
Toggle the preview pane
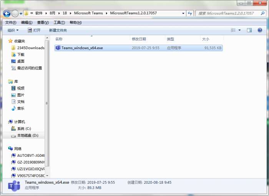(249, 30)
